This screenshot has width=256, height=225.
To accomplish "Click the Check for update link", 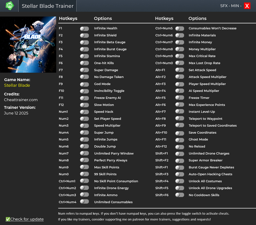I will [x=25, y=219].
